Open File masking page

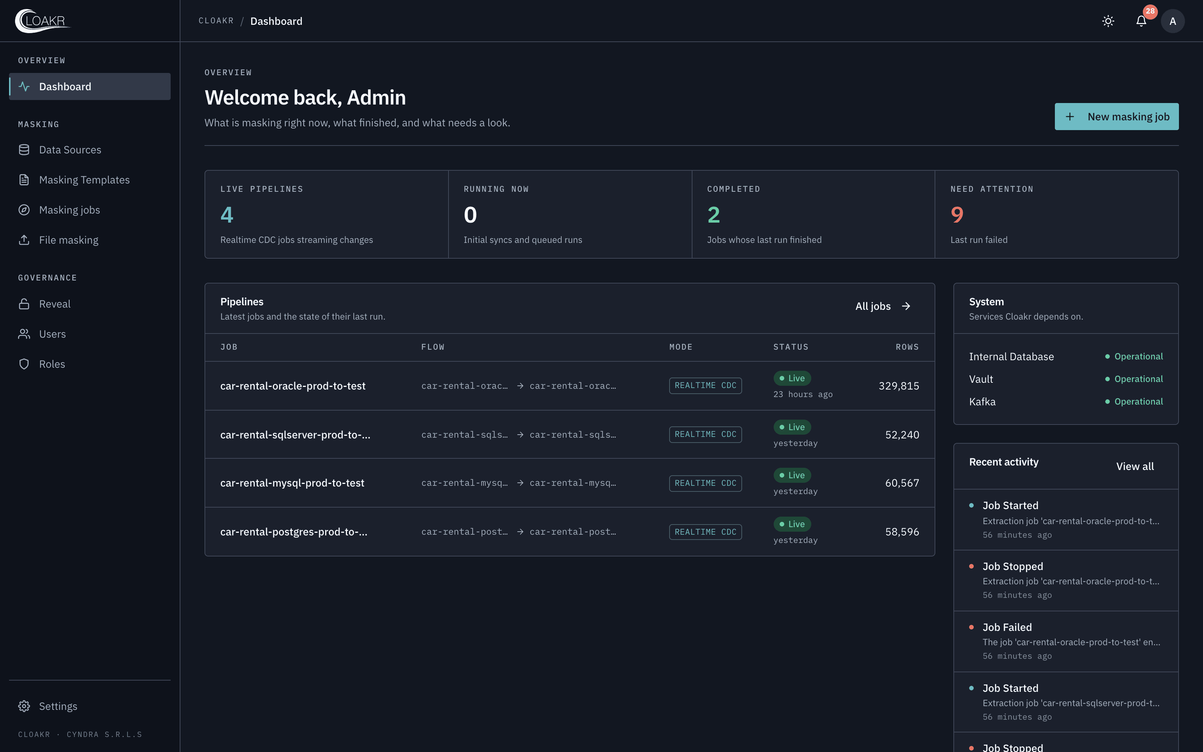[89, 240]
